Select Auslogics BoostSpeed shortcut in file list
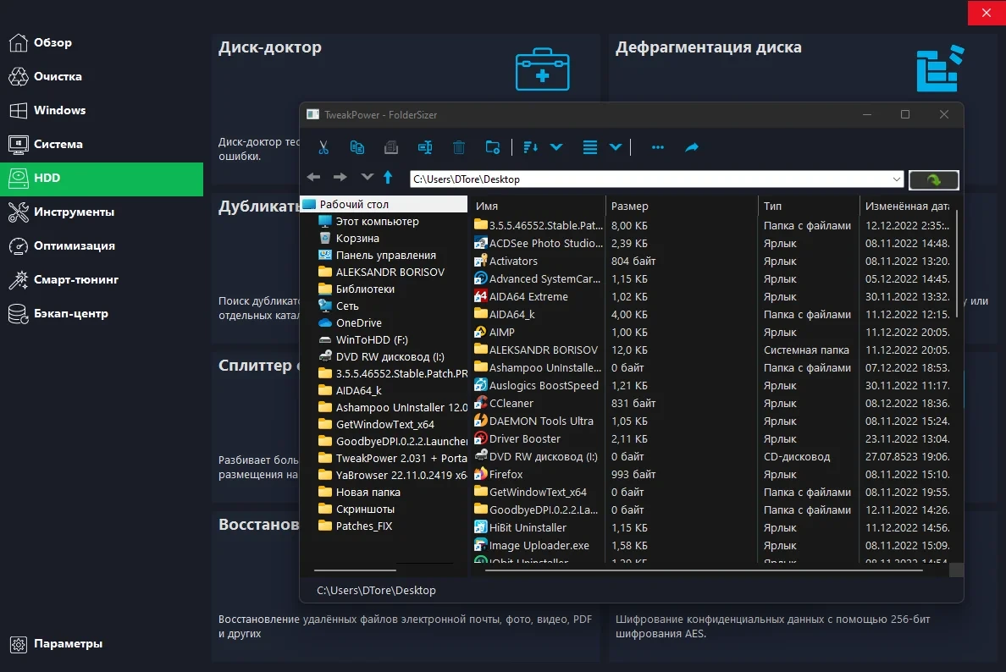This screenshot has width=1006, height=672. pos(538,386)
